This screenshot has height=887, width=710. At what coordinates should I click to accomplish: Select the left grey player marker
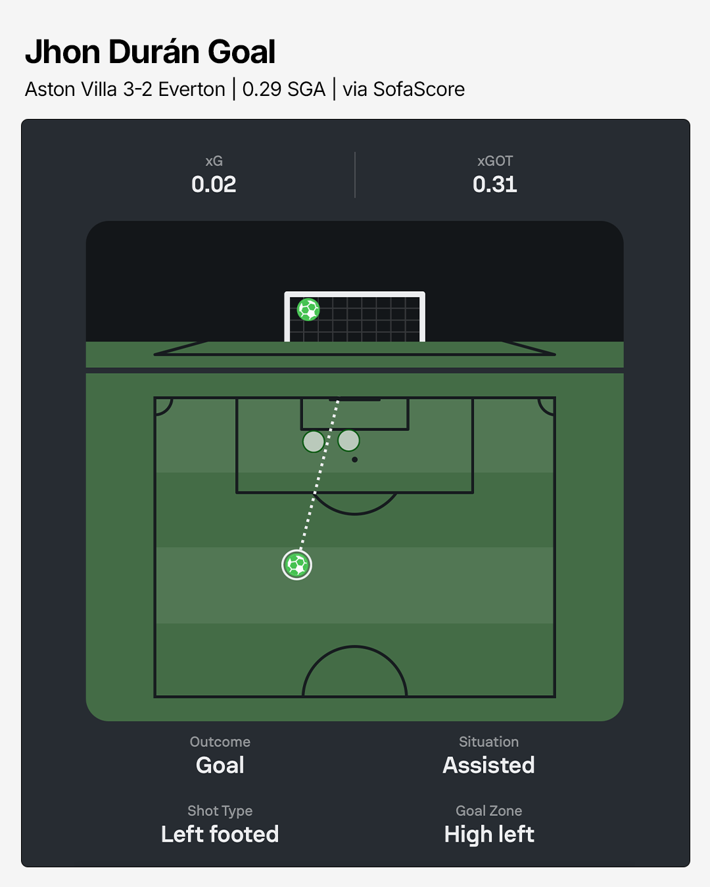[x=314, y=442]
